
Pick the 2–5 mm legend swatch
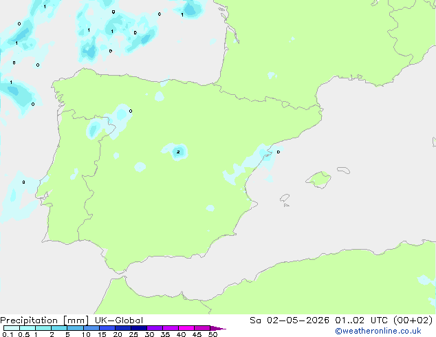click(59, 328)
